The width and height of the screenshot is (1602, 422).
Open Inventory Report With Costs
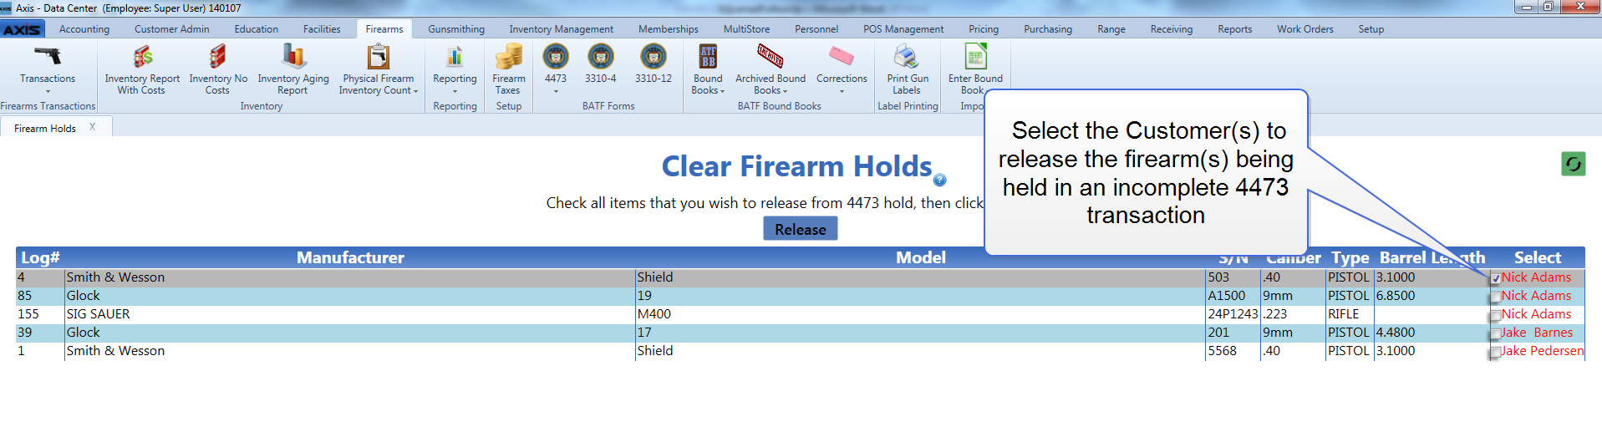[142, 69]
